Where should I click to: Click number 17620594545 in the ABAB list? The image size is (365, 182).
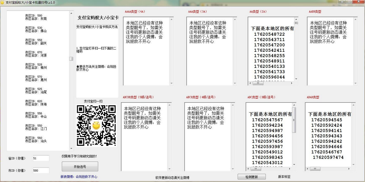coord(327,120)
